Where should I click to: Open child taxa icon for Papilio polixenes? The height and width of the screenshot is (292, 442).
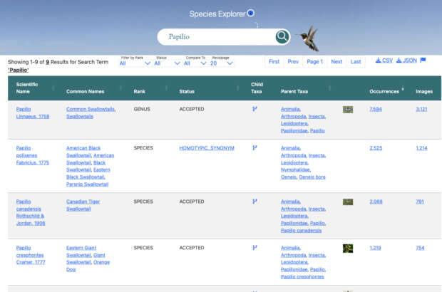tap(254, 148)
